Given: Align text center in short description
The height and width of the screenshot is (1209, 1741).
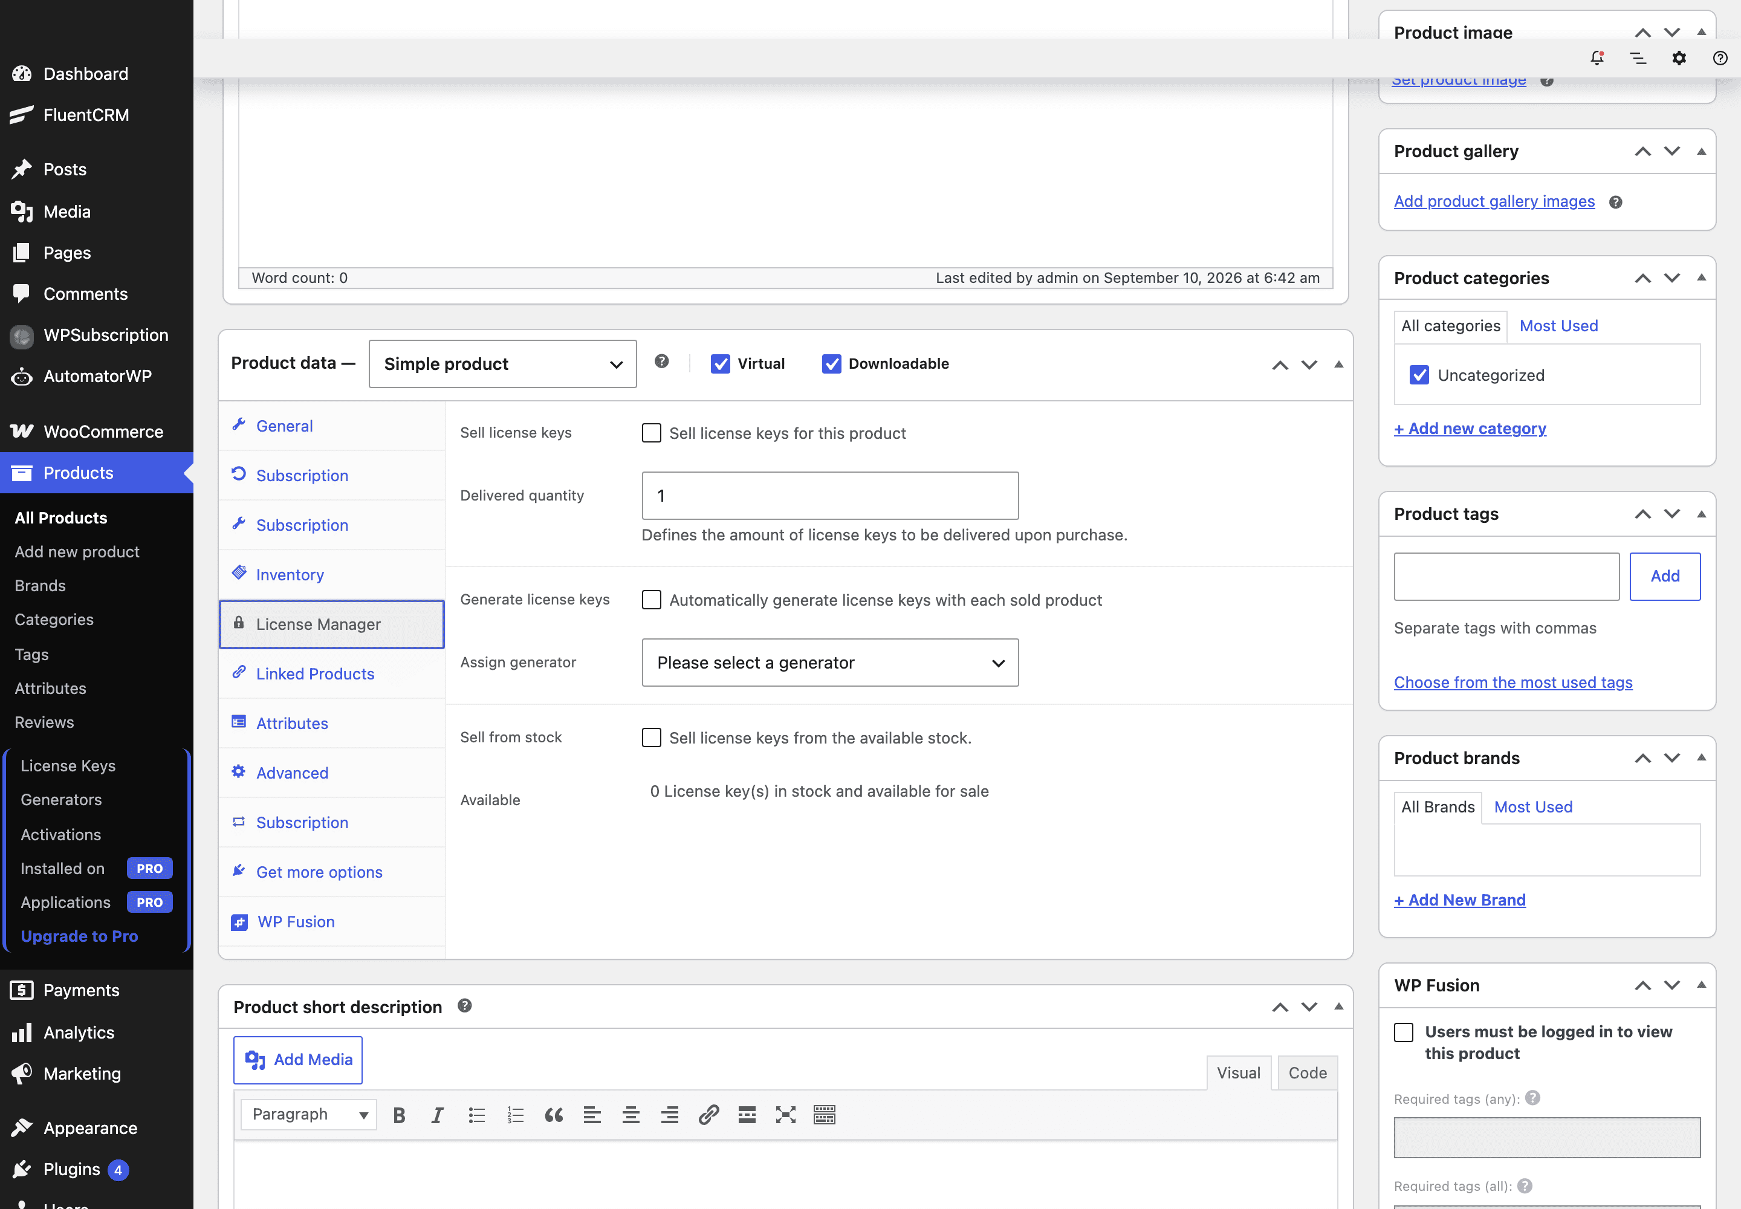Looking at the screenshot, I should point(631,1114).
